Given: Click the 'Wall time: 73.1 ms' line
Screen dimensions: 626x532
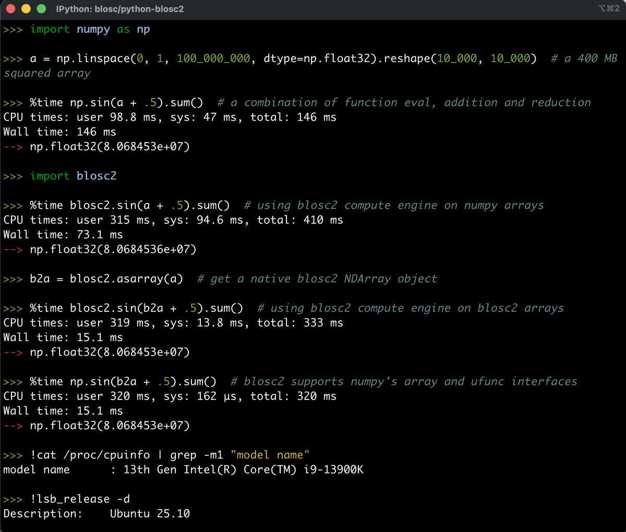Looking at the screenshot, I should pyautogui.click(x=63, y=234).
